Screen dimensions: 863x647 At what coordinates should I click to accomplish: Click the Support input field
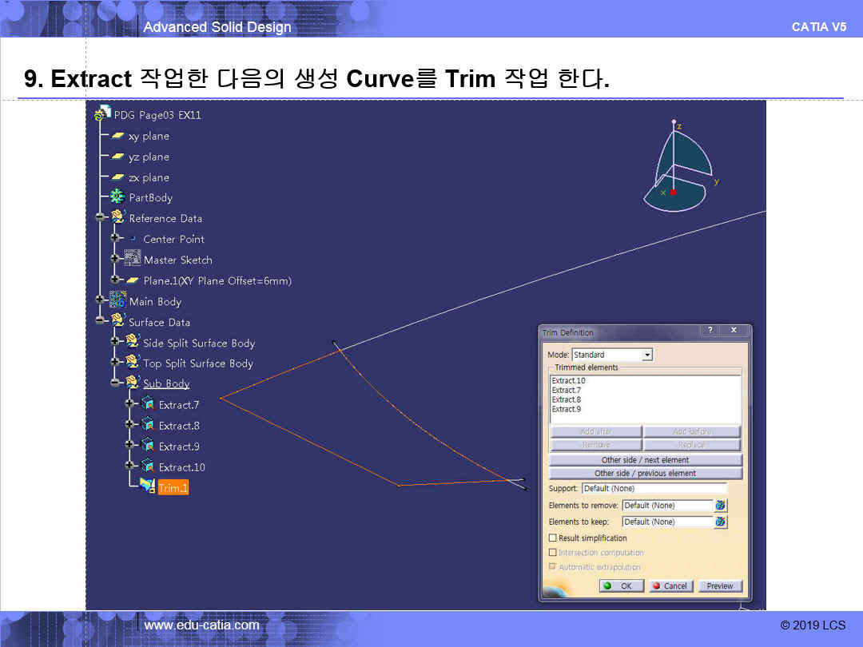click(654, 488)
